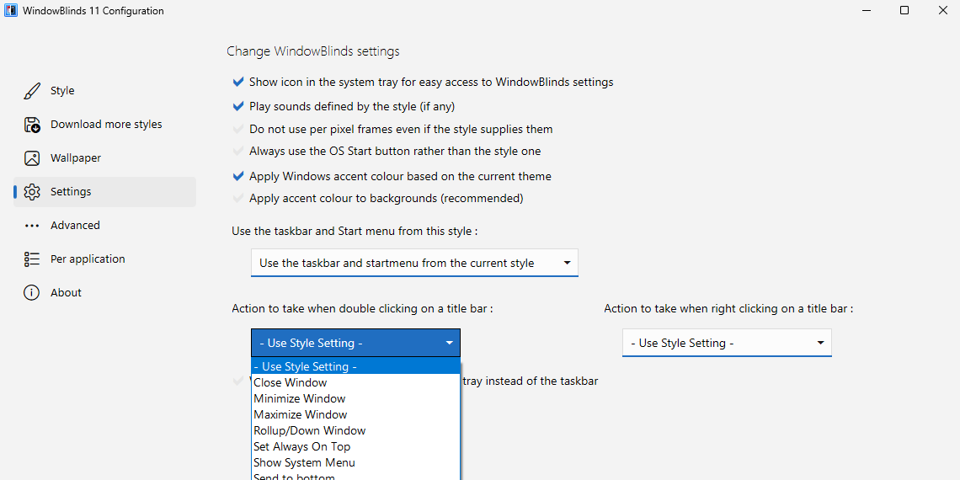Click the About info circle icon
Image resolution: width=960 pixels, height=480 pixels.
tap(32, 293)
